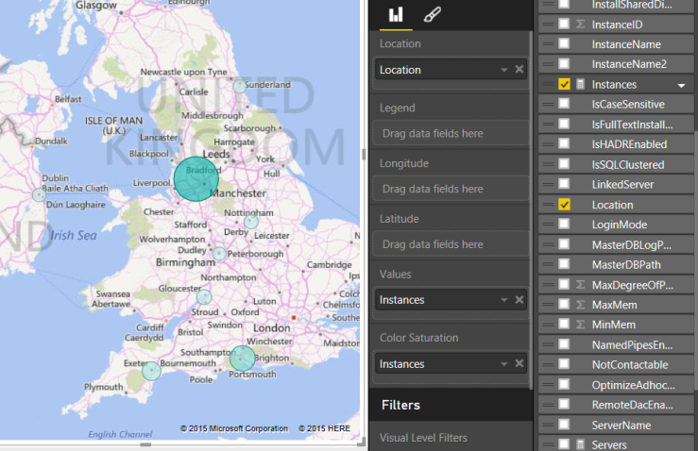Click the MasterDBLogP... field name
This screenshot has height=451, width=698.
631,244
